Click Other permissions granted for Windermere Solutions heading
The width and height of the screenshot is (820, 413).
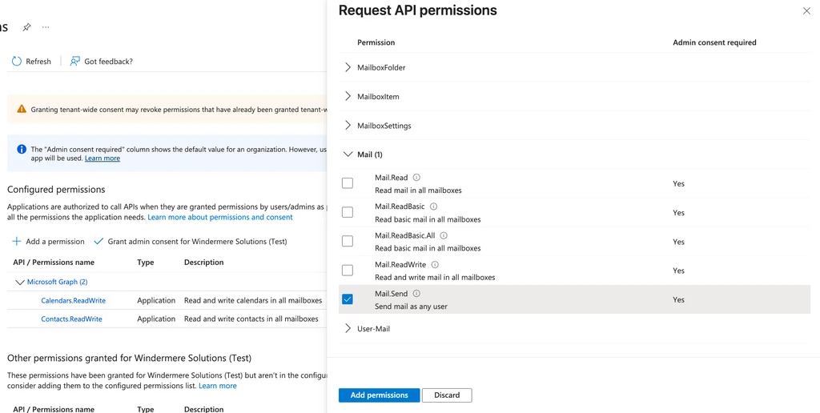129,358
